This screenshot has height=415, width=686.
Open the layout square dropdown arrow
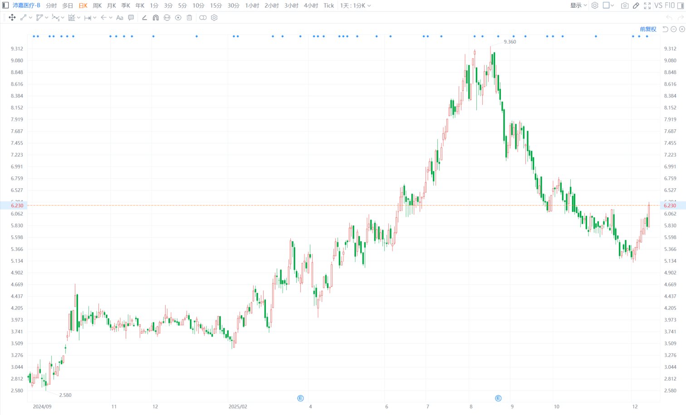click(612, 5)
